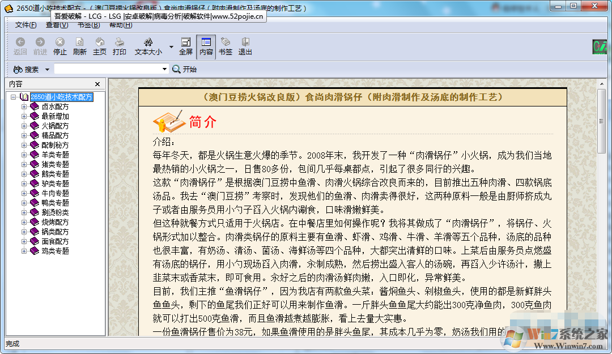
Task: Print the page using 打印 icon
Action: coord(120,46)
